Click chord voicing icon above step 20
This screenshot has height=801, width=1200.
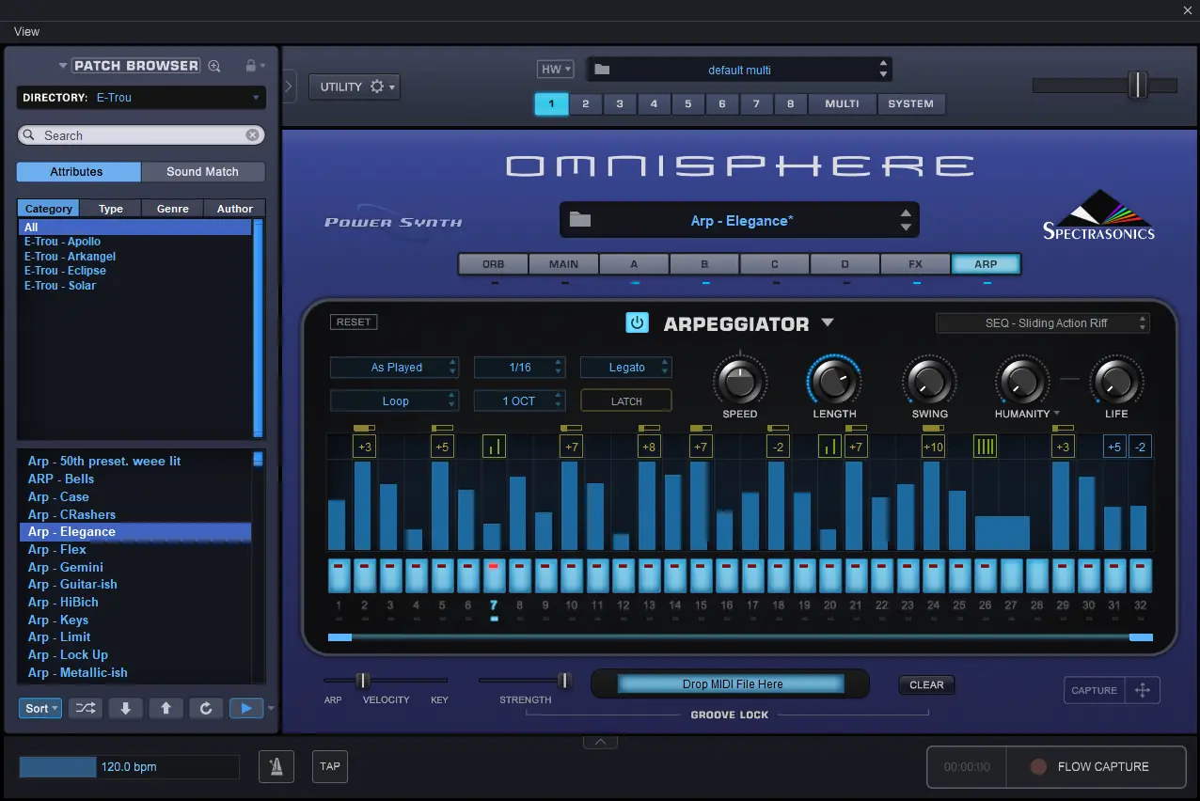829,446
